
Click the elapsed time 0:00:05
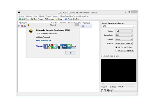[104, 87]
